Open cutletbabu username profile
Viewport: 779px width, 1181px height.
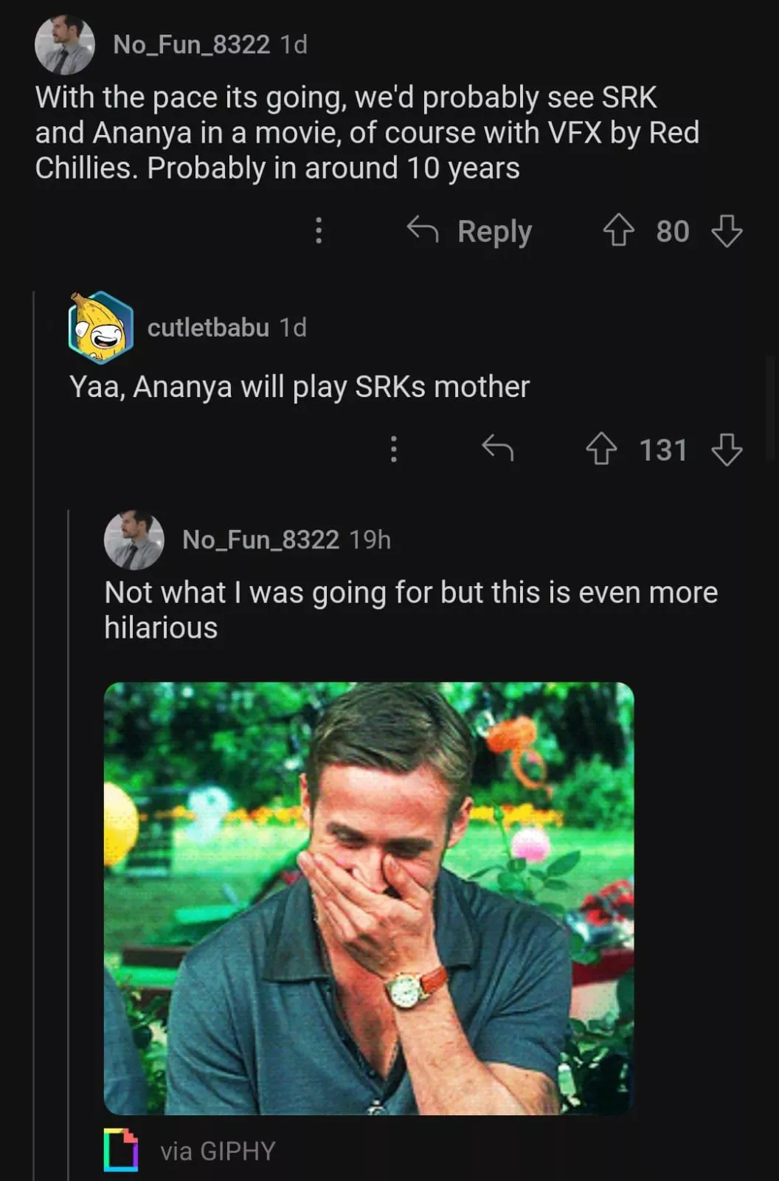click(208, 328)
